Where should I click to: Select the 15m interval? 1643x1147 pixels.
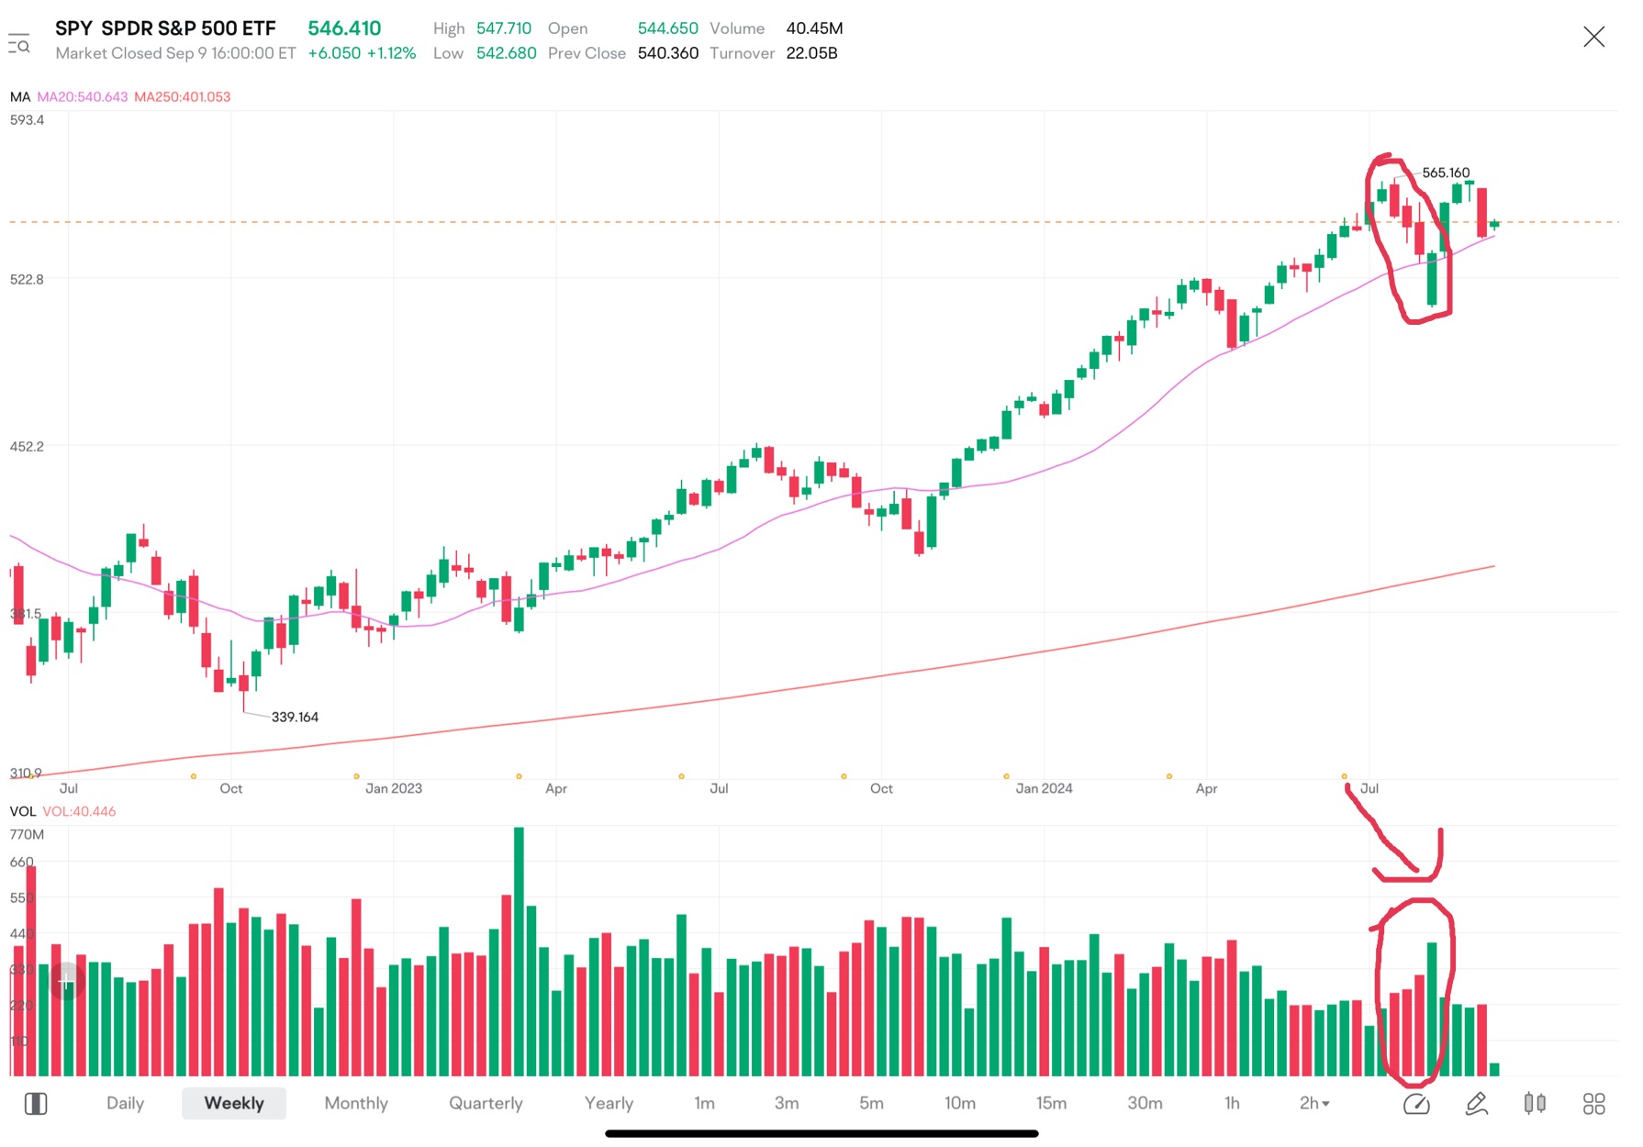[x=1051, y=1103]
